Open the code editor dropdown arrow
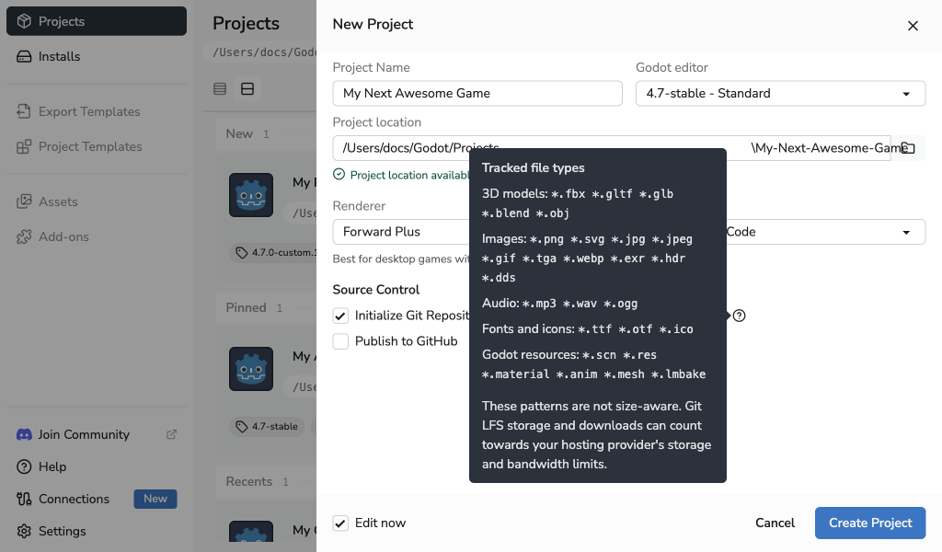 [906, 233]
